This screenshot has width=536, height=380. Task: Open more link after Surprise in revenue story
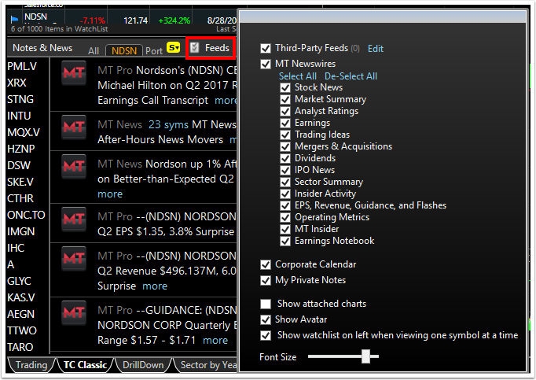coord(155,286)
